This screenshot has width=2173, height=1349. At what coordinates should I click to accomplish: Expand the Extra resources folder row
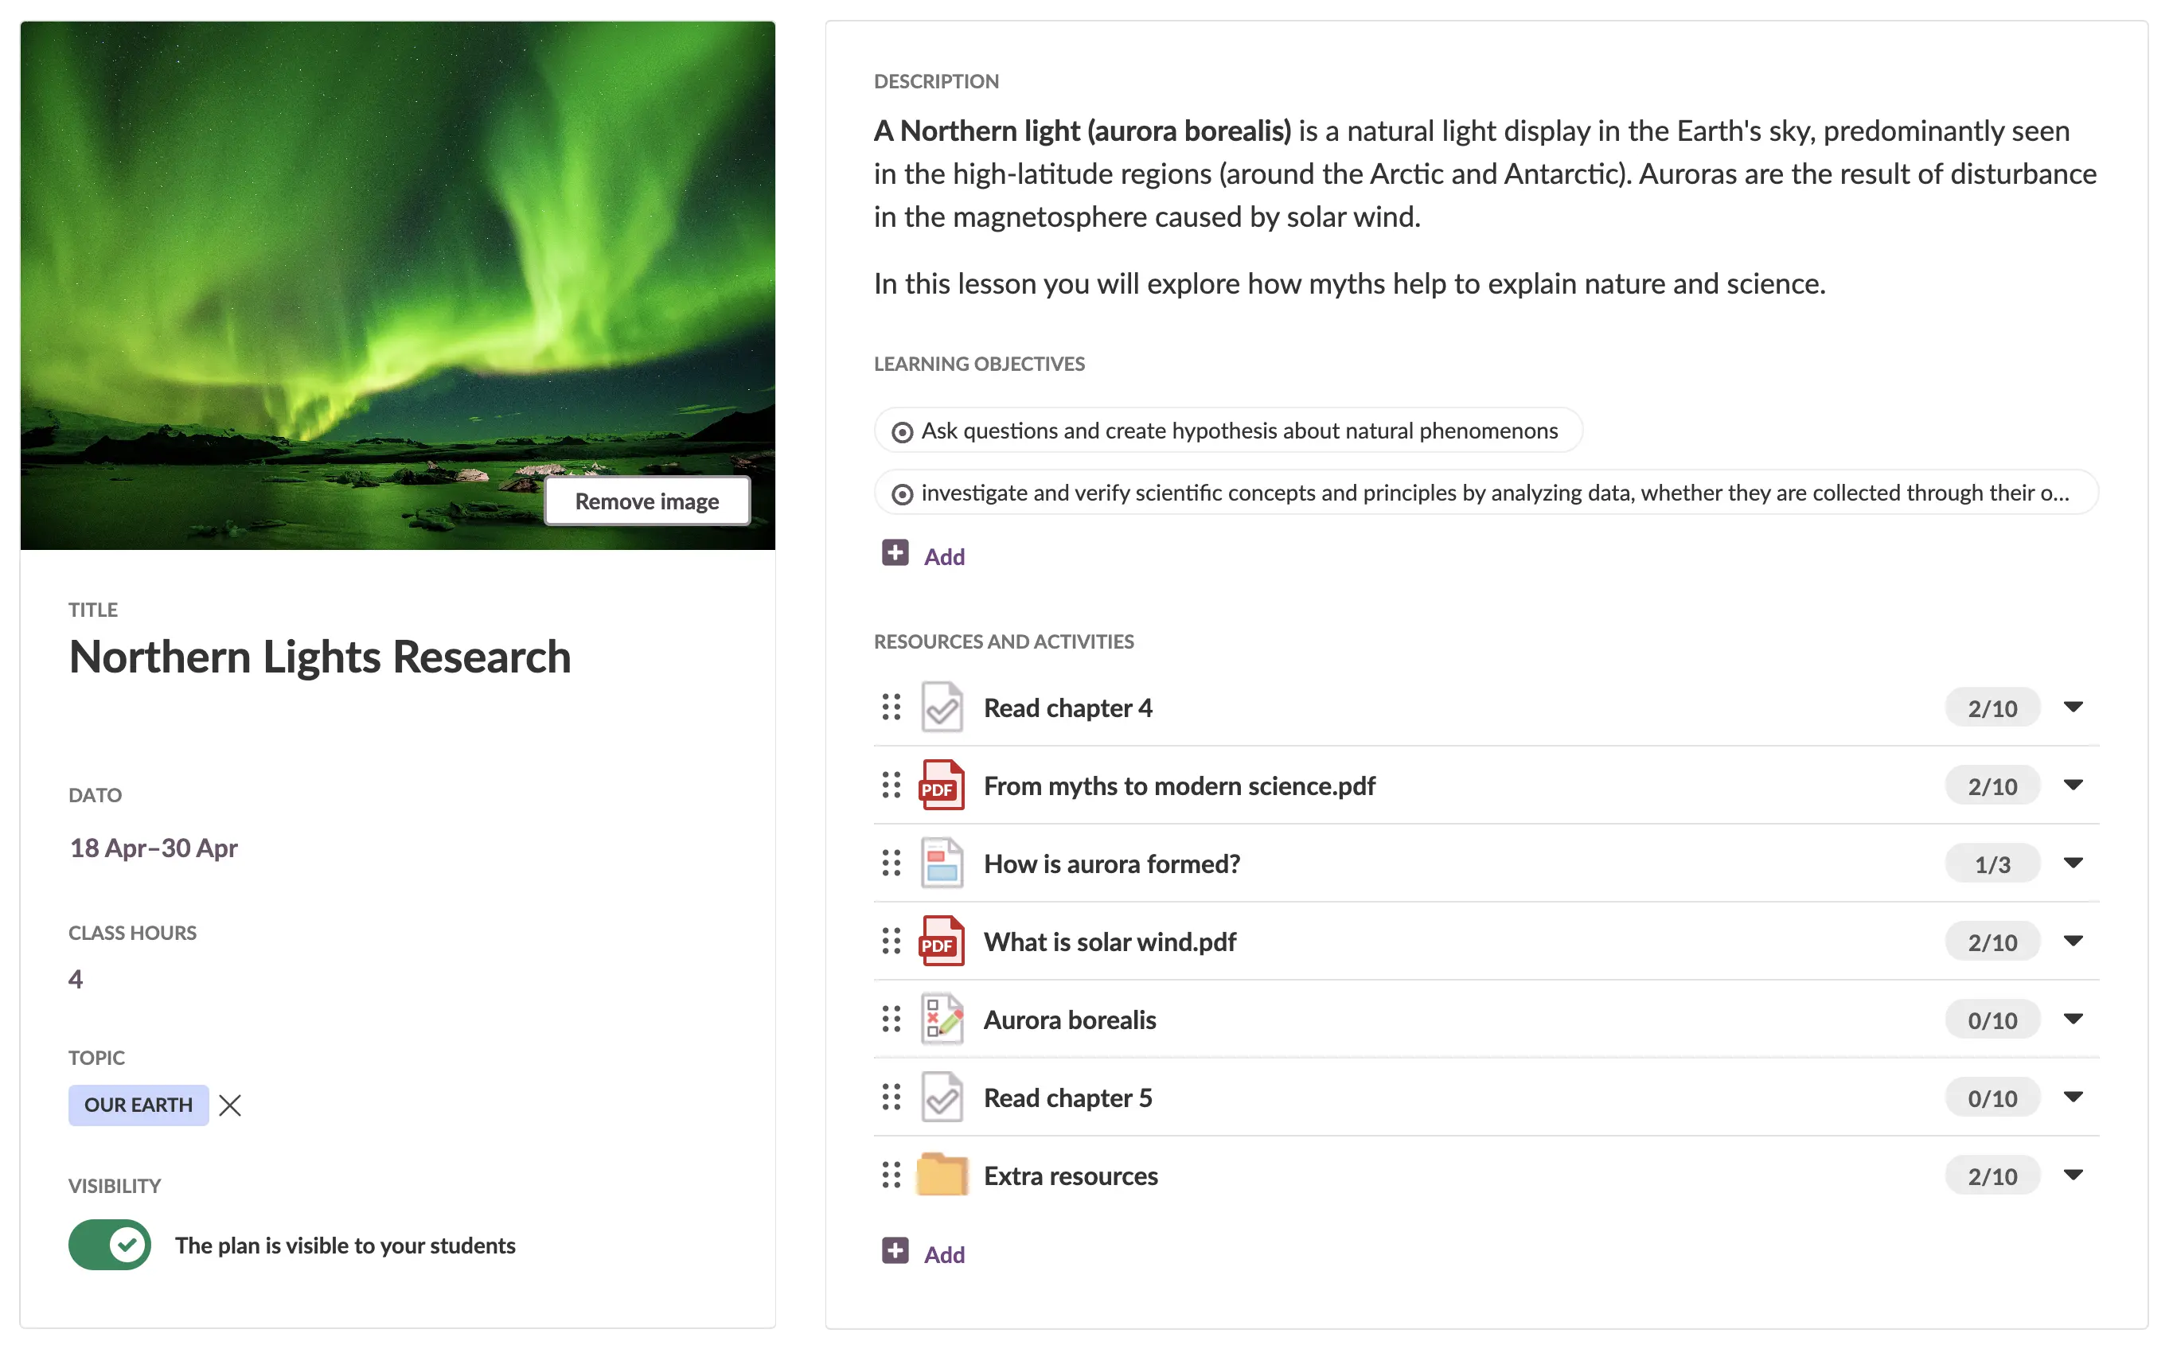coord(2072,1175)
